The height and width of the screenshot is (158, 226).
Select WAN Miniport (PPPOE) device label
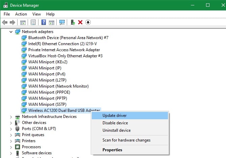click(x=49, y=92)
